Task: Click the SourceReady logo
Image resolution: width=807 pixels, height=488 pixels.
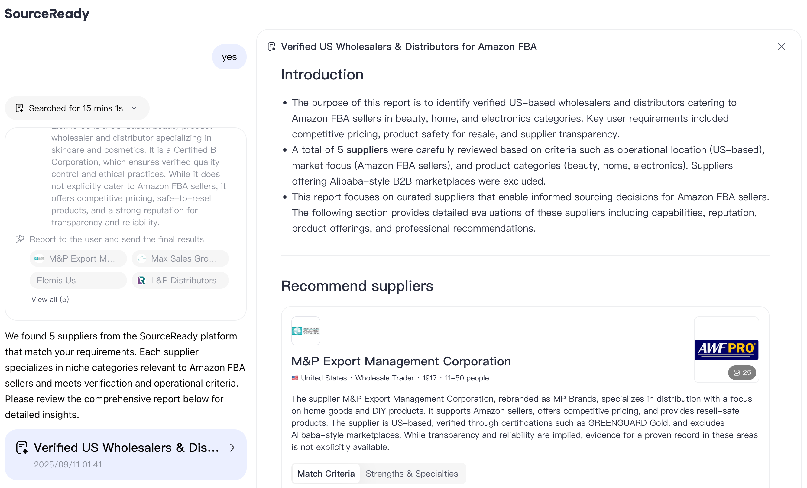Action: pos(47,14)
